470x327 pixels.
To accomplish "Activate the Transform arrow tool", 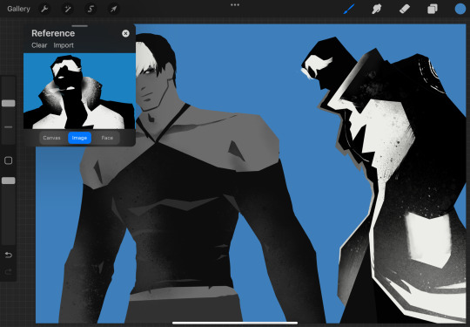I will point(113,9).
